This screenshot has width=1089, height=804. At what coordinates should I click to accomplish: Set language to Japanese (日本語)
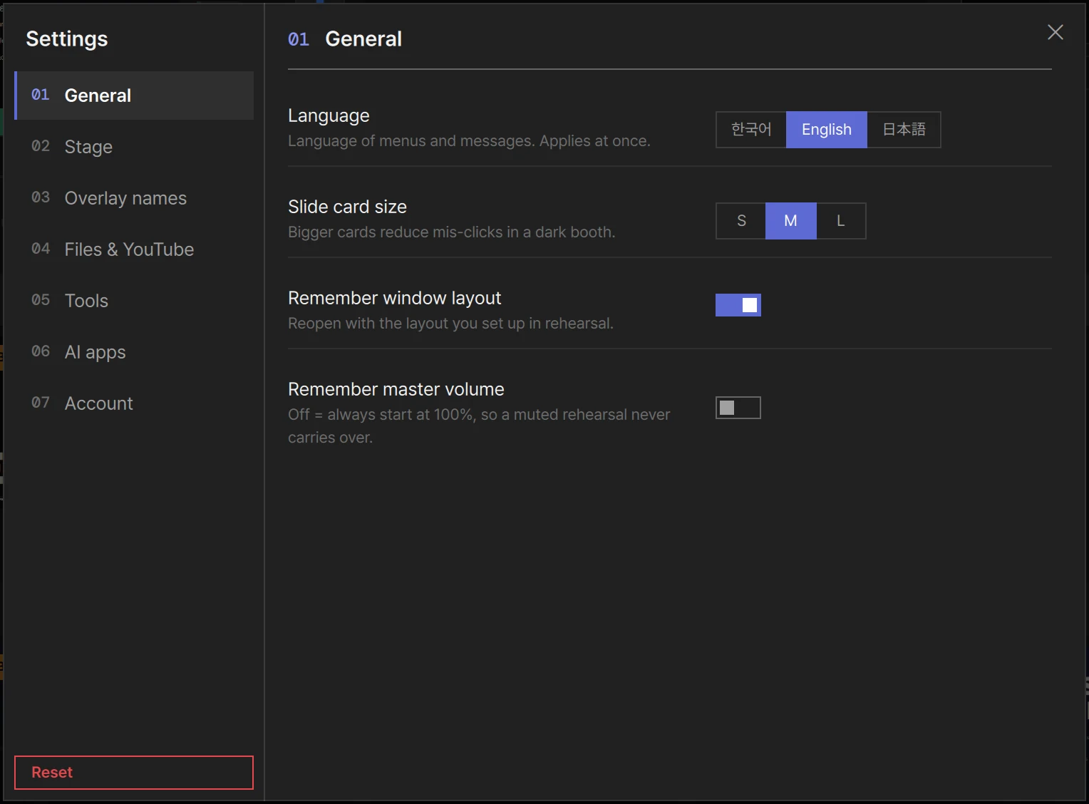[904, 130]
